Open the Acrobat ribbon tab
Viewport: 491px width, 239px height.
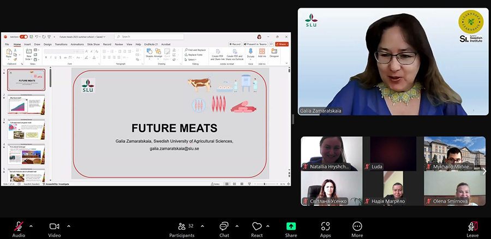point(166,45)
